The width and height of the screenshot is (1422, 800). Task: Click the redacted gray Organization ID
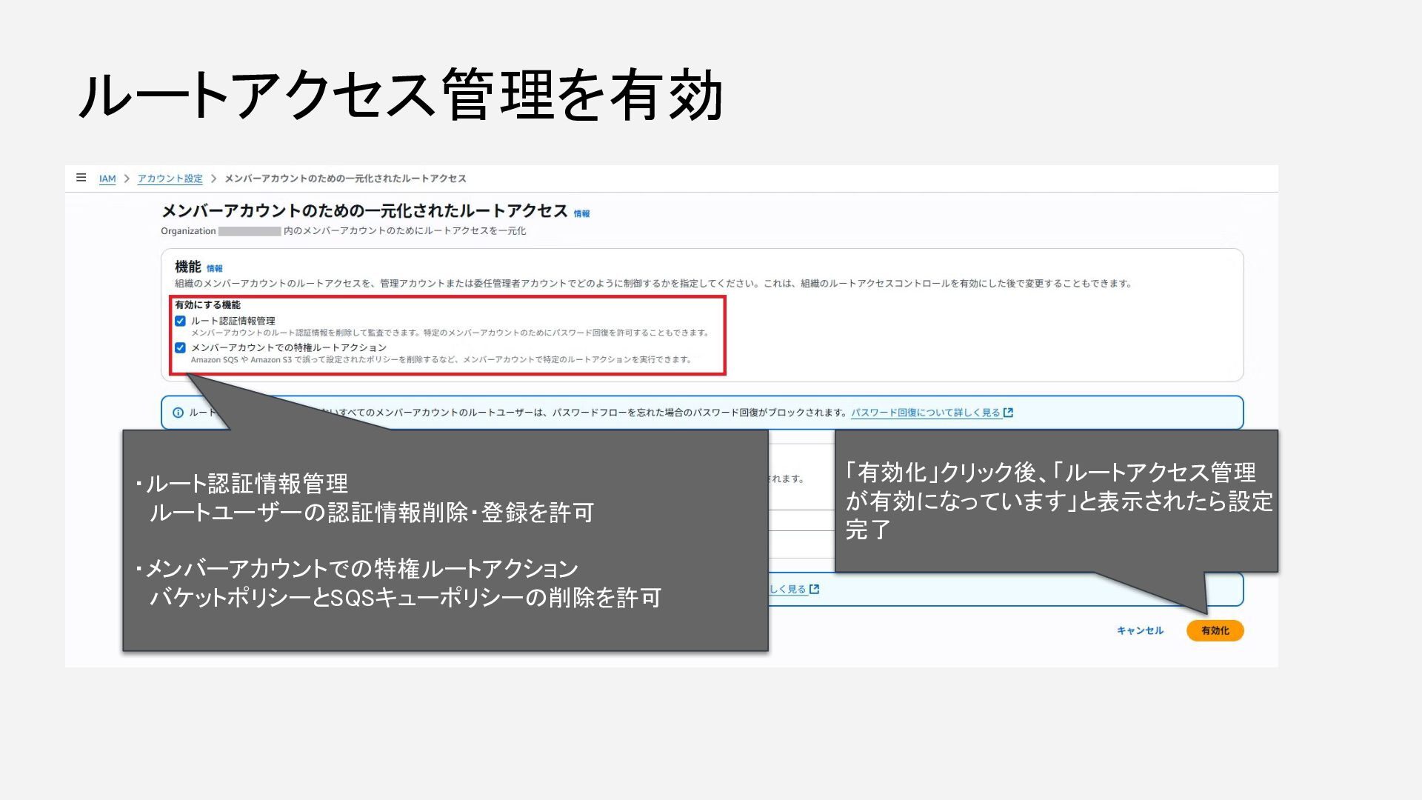coord(250,231)
